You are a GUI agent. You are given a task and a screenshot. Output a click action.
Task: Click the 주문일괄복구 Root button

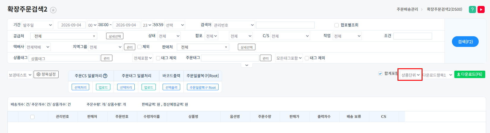coord(203,87)
